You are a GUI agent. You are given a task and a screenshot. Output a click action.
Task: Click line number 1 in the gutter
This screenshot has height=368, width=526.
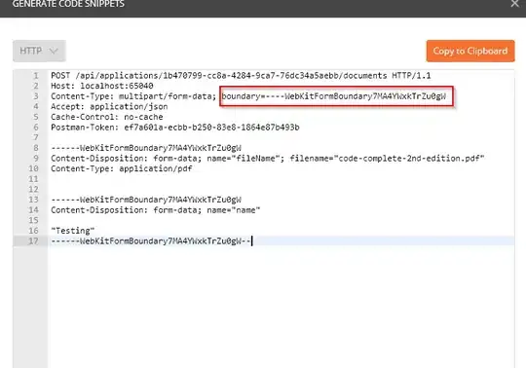[x=36, y=76]
